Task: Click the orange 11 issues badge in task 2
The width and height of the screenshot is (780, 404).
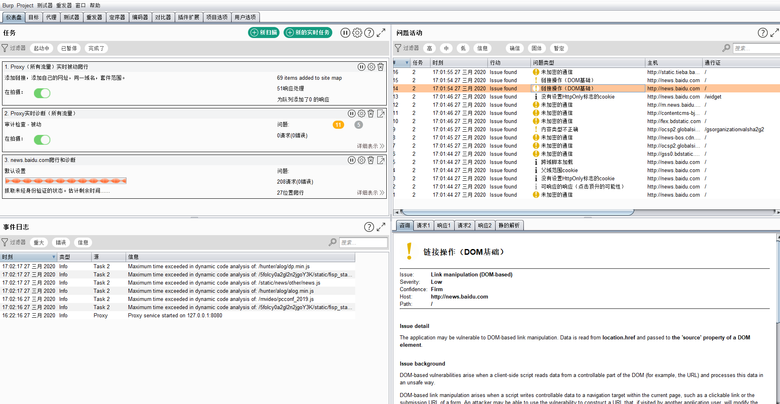Action: tap(338, 125)
